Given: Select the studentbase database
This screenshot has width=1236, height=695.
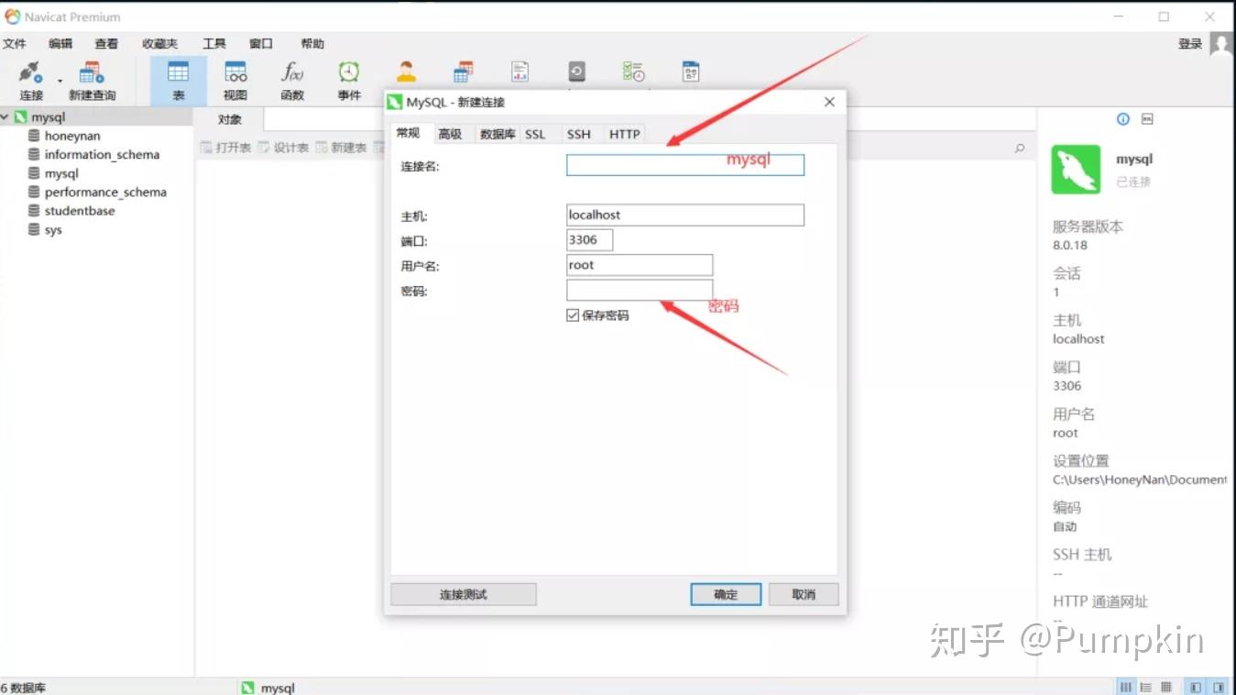Looking at the screenshot, I should coord(80,211).
